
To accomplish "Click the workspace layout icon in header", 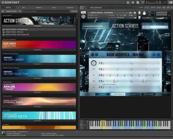I will coord(138,3).
